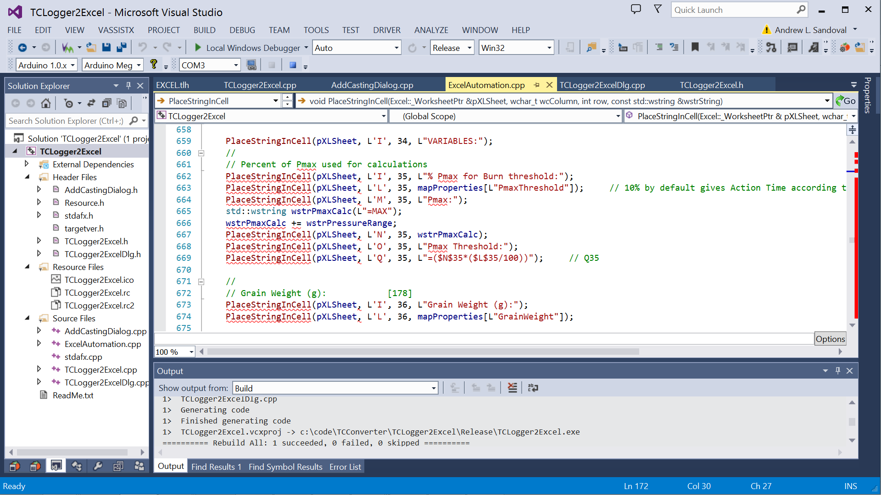
Task: Click the pending changes filter clock icon
Action: click(68, 103)
